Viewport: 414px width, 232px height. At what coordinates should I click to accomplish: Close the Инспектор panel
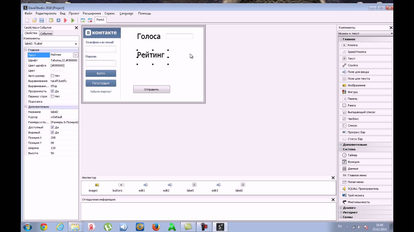[333, 178]
